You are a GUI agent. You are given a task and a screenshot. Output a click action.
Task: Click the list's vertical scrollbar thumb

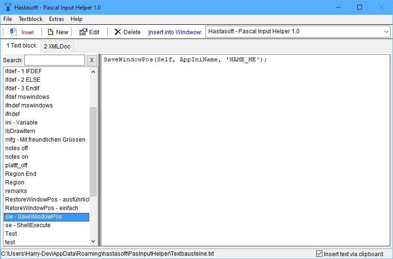coord(93,152)
